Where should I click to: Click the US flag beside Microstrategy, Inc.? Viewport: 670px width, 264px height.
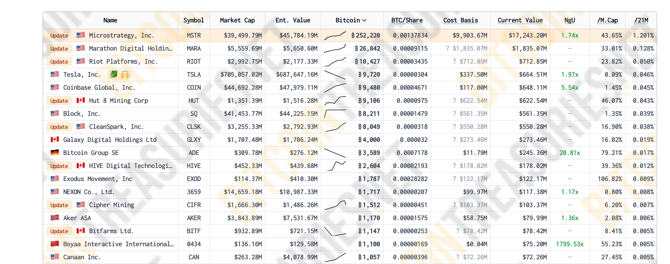[80, 35]
